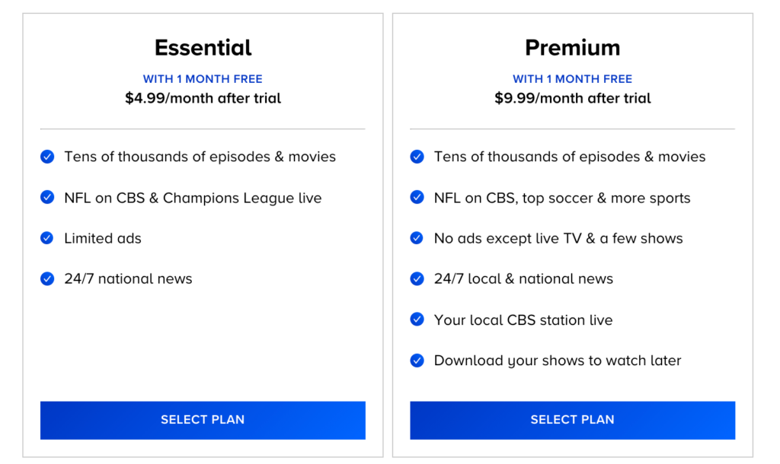The width and height of the screenshot is (780, 464).
Task: Select the Premium plan button
Action: coord(572,419)
